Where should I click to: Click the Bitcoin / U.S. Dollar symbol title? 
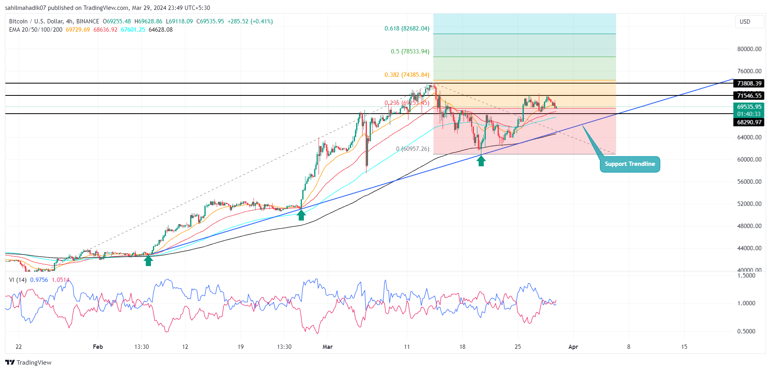[54, 21]
